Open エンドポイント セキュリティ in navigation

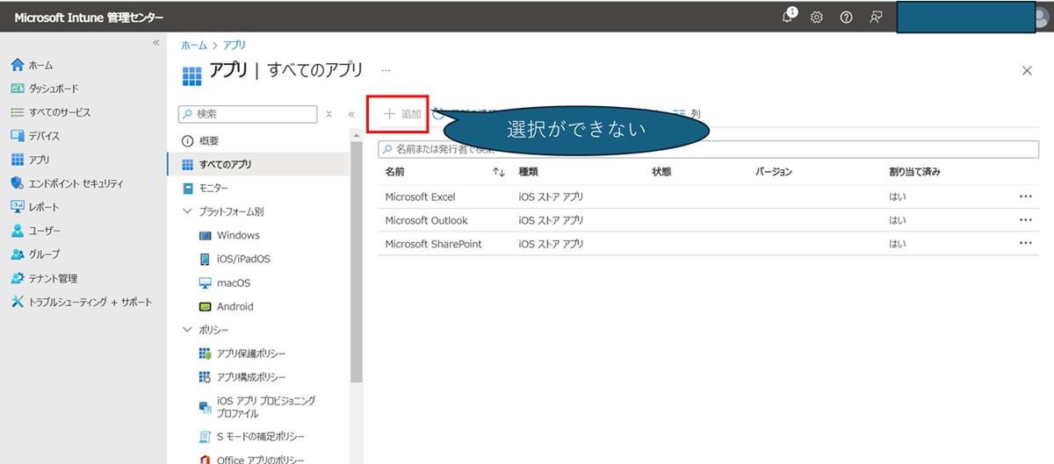point(66,183)
